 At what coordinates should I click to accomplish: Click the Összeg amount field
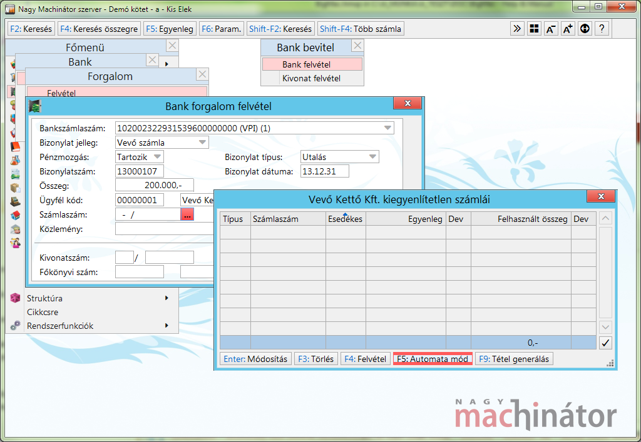point(154,185)
